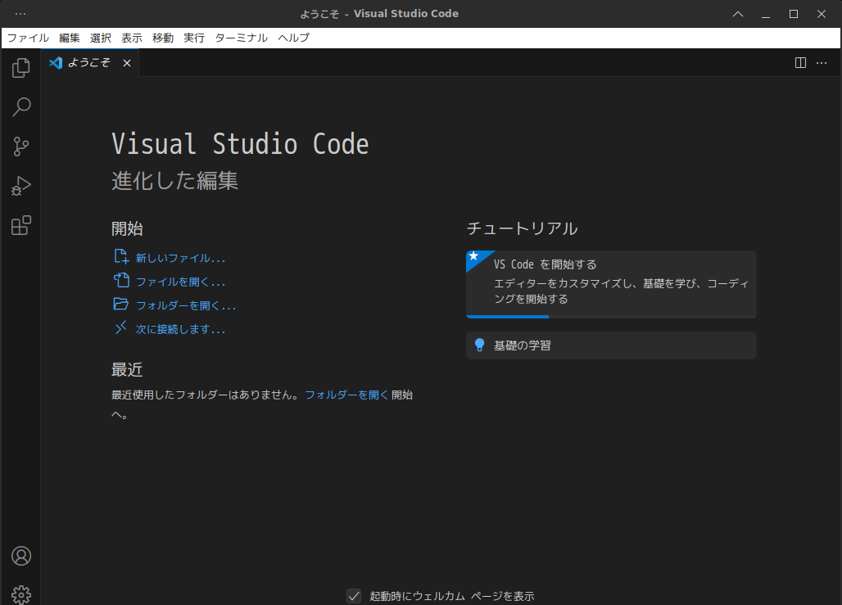
Task: Maximize the Visual Studio Code window
Action: tap(794, 14)
